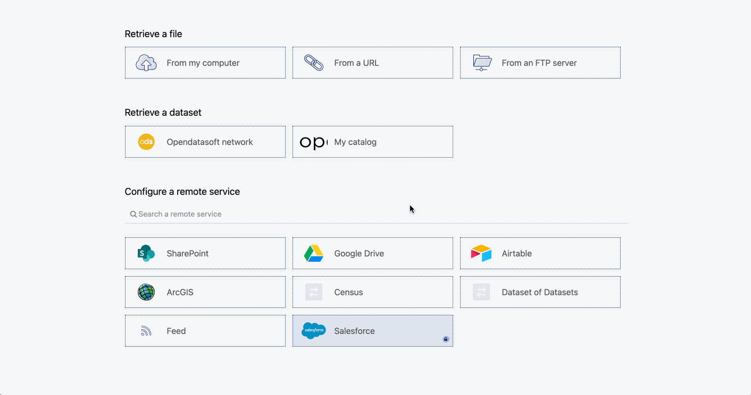Click the lock badge on Salesforce tile

click(x=446, y=339)
